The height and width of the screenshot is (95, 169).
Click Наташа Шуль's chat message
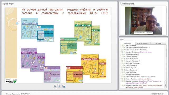[128, 68]
